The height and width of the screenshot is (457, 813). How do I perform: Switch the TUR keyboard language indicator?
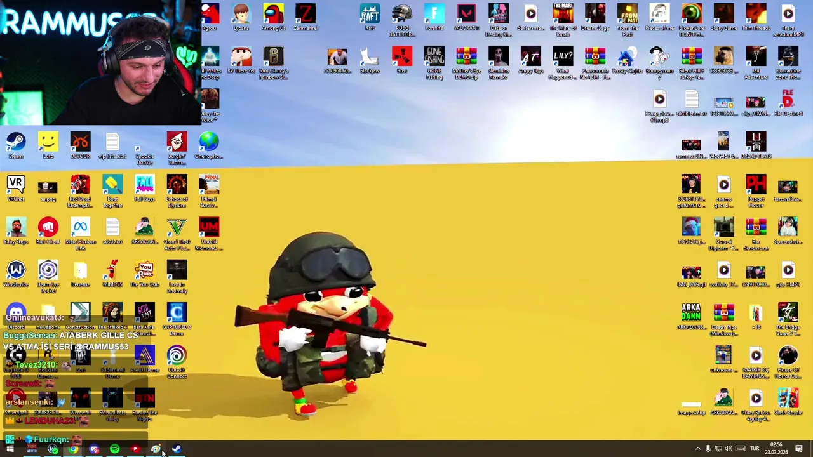pyautogui.click(x=755, y=449)
